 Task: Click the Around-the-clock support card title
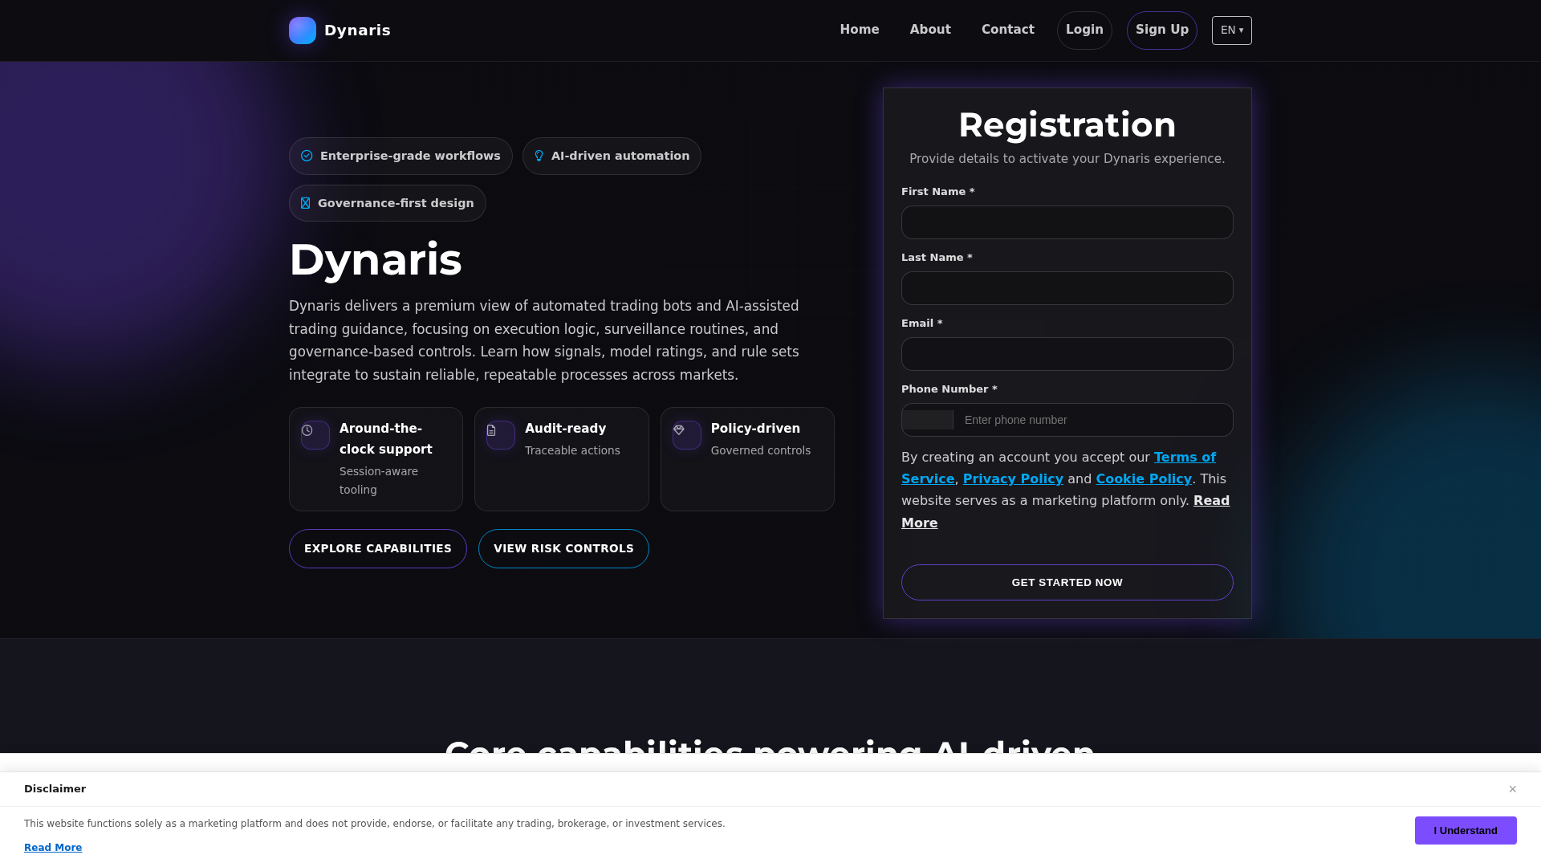[386, 439]
